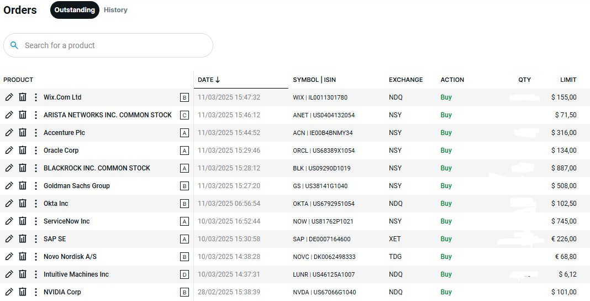The image size is (590, 301).
Task: Edit the Oracle Corp order with pencil icon
Action: (x=9, y=150)
